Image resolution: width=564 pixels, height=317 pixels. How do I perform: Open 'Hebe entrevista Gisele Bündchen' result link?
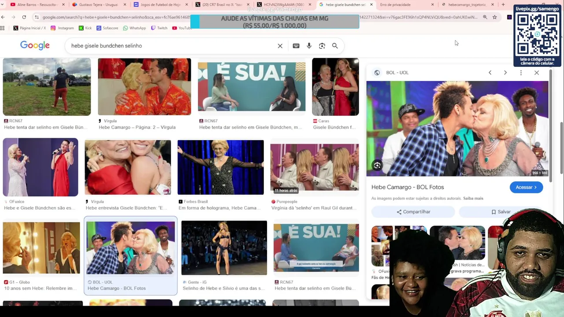(126, 208)
